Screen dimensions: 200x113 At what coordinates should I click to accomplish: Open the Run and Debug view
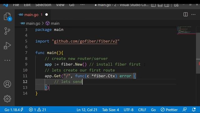point(7,46)
